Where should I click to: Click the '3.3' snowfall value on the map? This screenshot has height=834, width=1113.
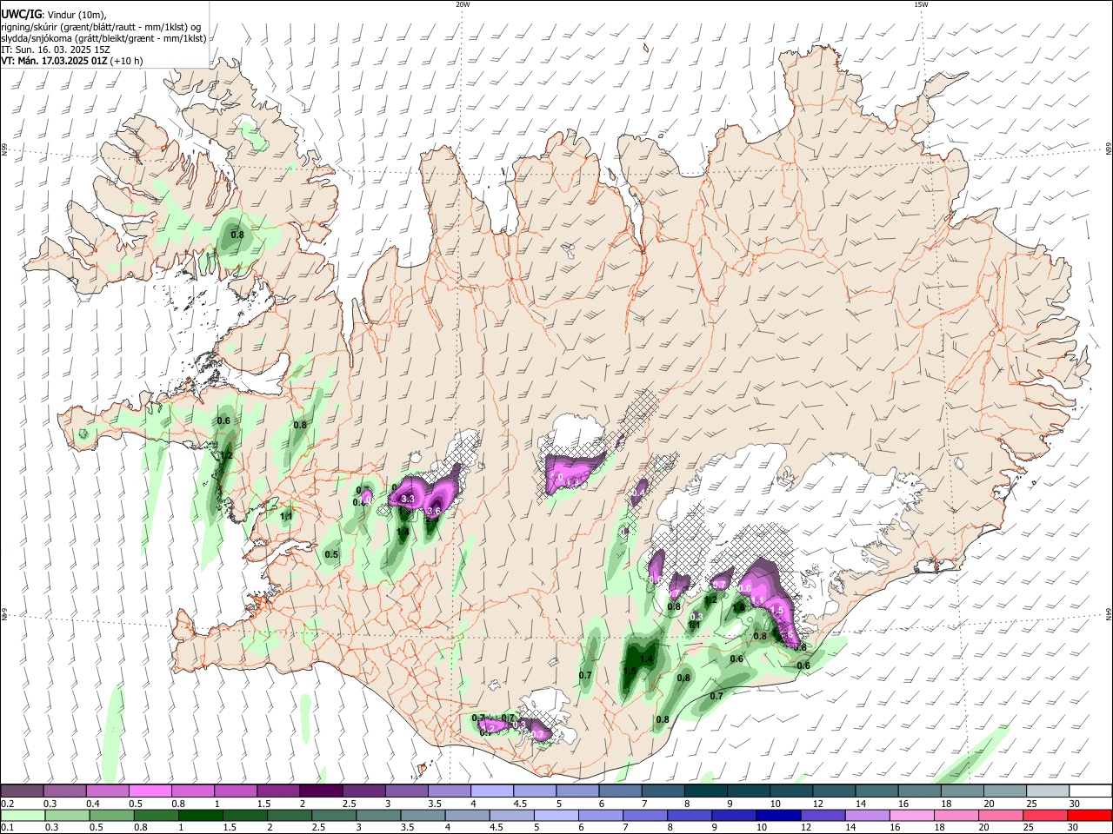click(407, 500)
